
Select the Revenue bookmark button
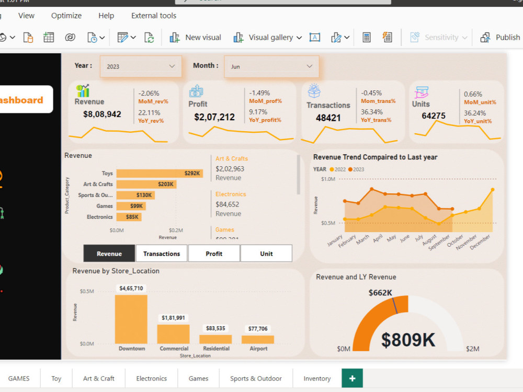(109, 253)
